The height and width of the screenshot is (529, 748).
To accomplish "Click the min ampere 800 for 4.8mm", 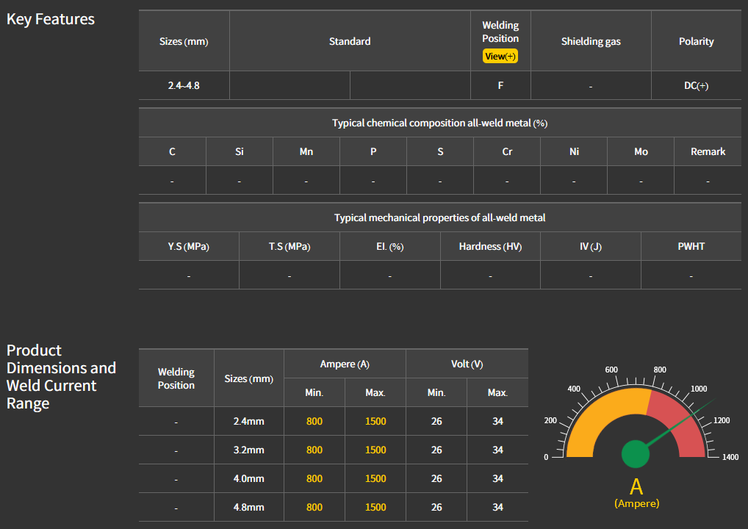I will click(314, 508).
